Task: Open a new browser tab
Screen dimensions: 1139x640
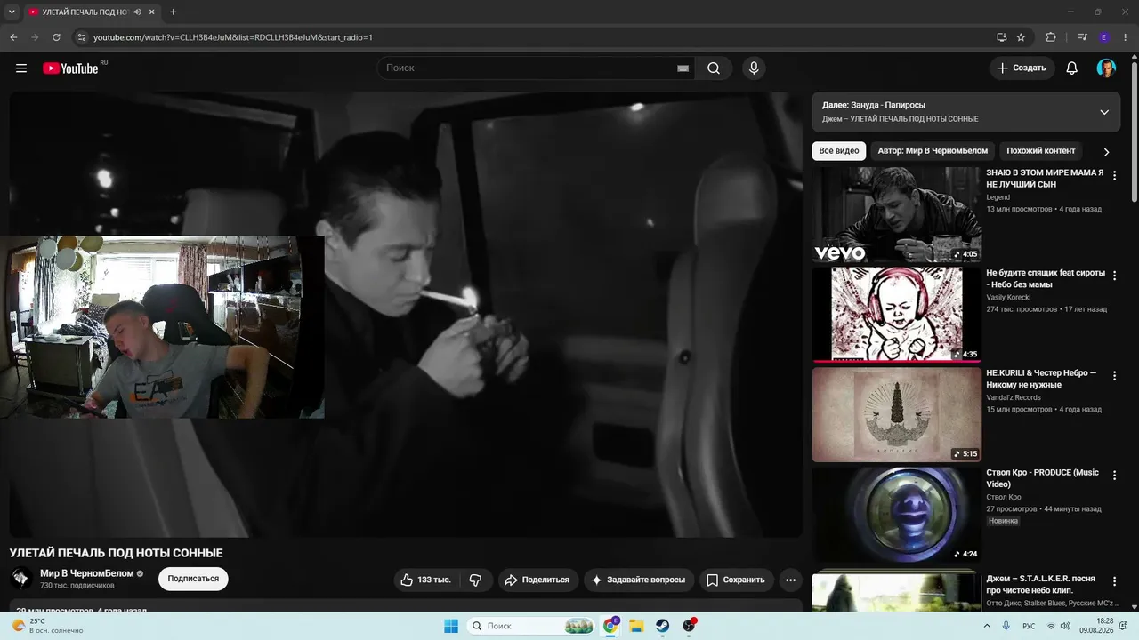Action: (x=173, y=12)
